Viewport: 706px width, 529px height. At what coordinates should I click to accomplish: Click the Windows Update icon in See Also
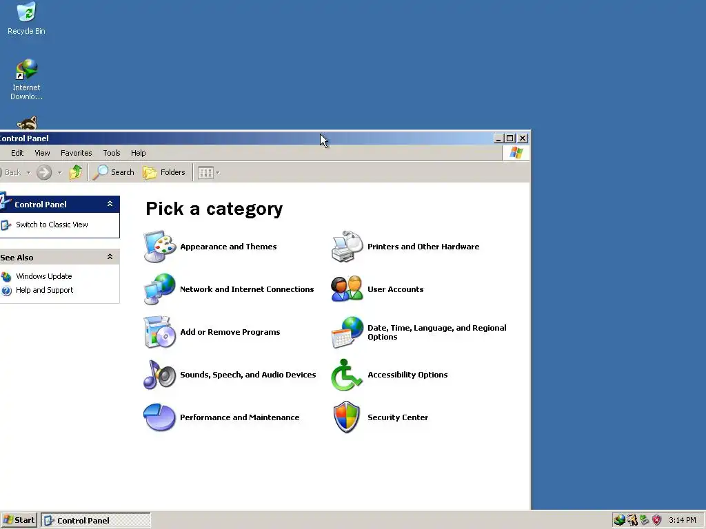click(x=6, y=276)
